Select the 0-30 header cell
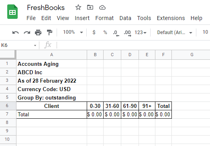 point(95,106)
